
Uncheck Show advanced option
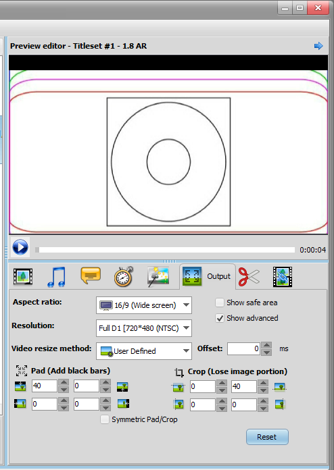tap(220, 318)
